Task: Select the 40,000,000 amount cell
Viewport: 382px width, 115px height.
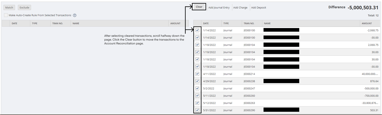Action: click(x=370, y=74)
